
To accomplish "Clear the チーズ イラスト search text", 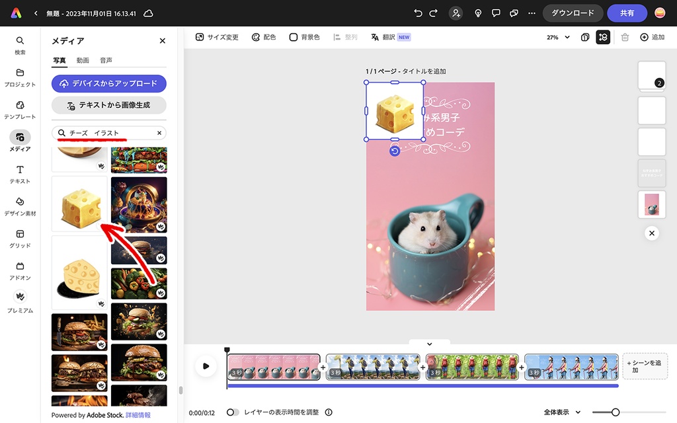I will (x=159, y=133).
